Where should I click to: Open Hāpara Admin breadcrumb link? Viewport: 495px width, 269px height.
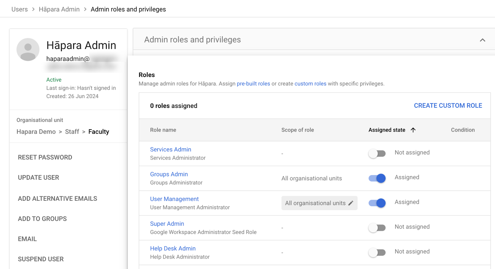click(59, 9)
